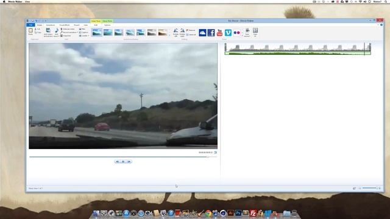Click the preview seek bar
The height and width of the screenshot is (219, 390).
coord(123,157)
